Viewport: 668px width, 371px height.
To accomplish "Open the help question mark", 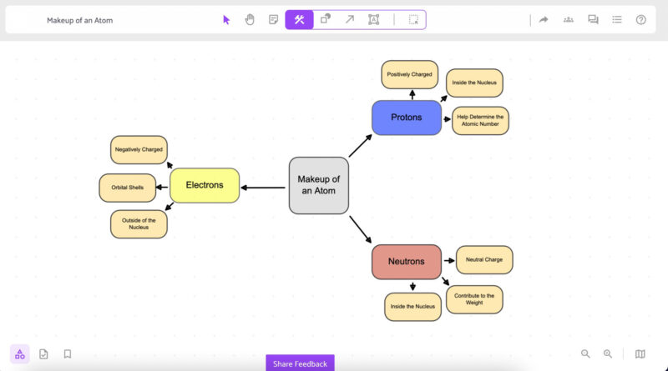I will click(641, 20).
